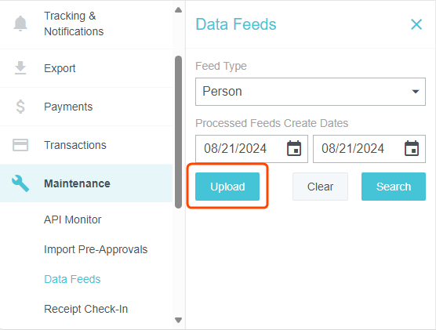Open the end date calendar picker icon

point(412,148)
